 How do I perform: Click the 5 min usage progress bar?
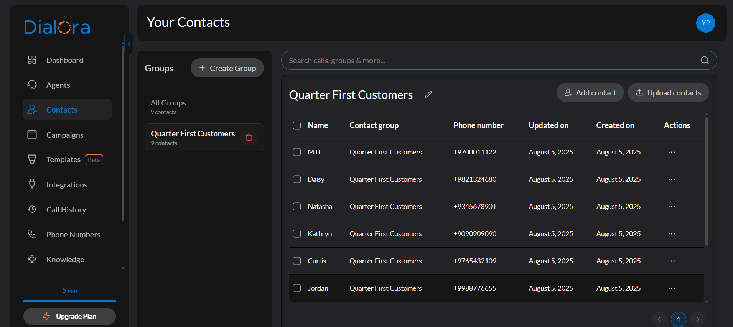point(69,301)
